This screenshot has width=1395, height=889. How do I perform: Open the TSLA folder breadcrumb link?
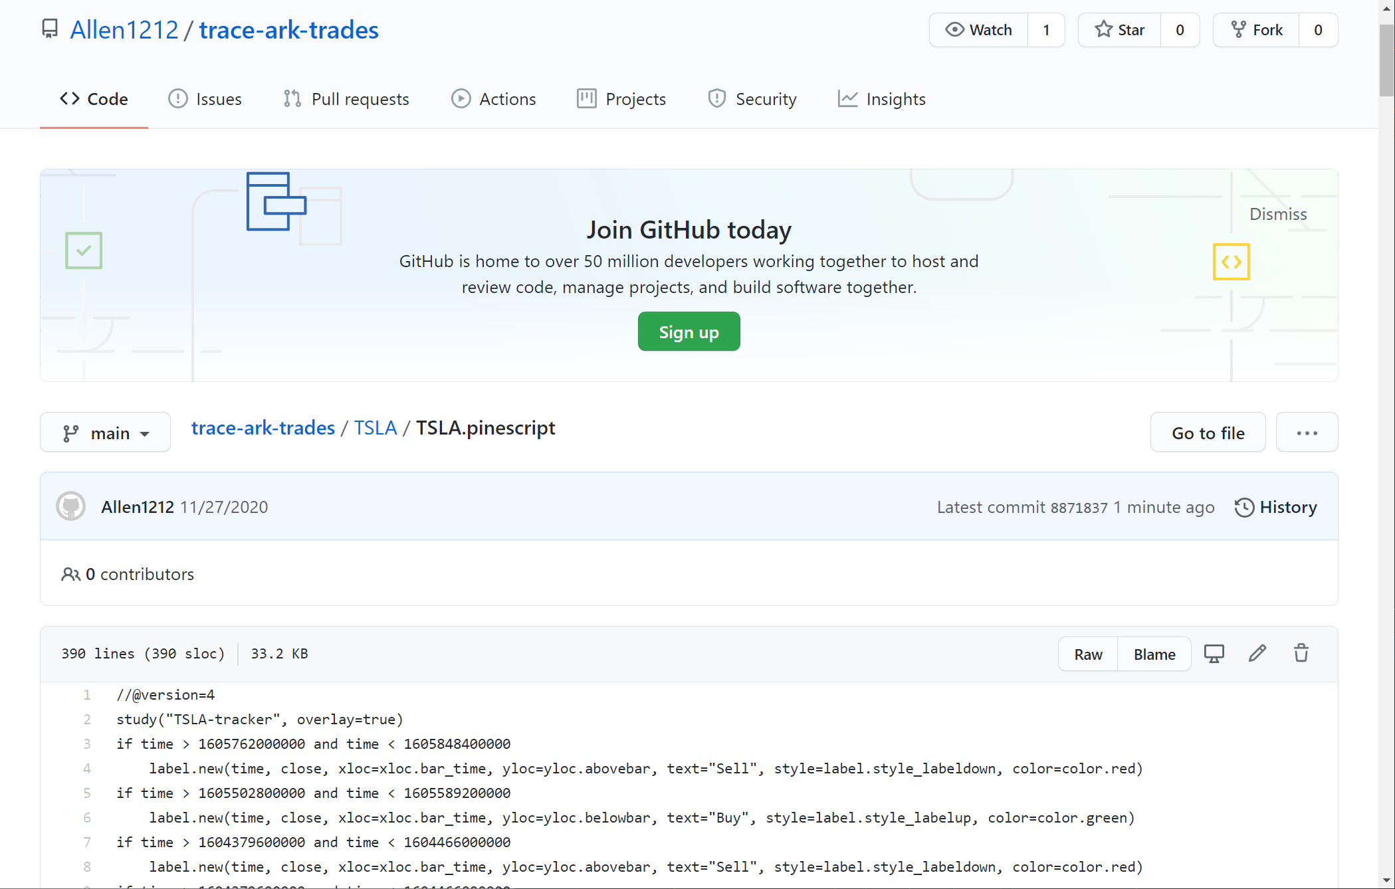375,428
